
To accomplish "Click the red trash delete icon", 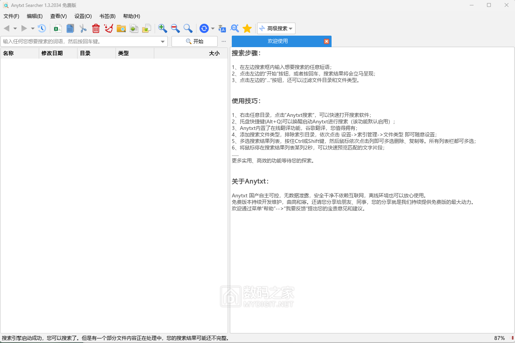I will click(x=96, y=28).
